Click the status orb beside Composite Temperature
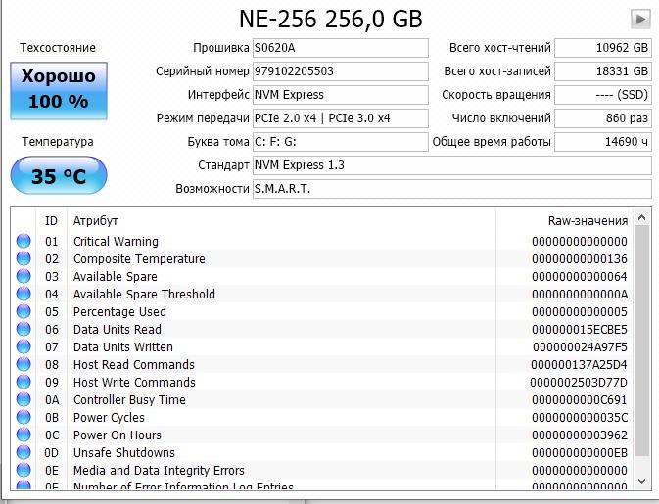Viewport: 659px width, 504px height. [x=24, y=259]
